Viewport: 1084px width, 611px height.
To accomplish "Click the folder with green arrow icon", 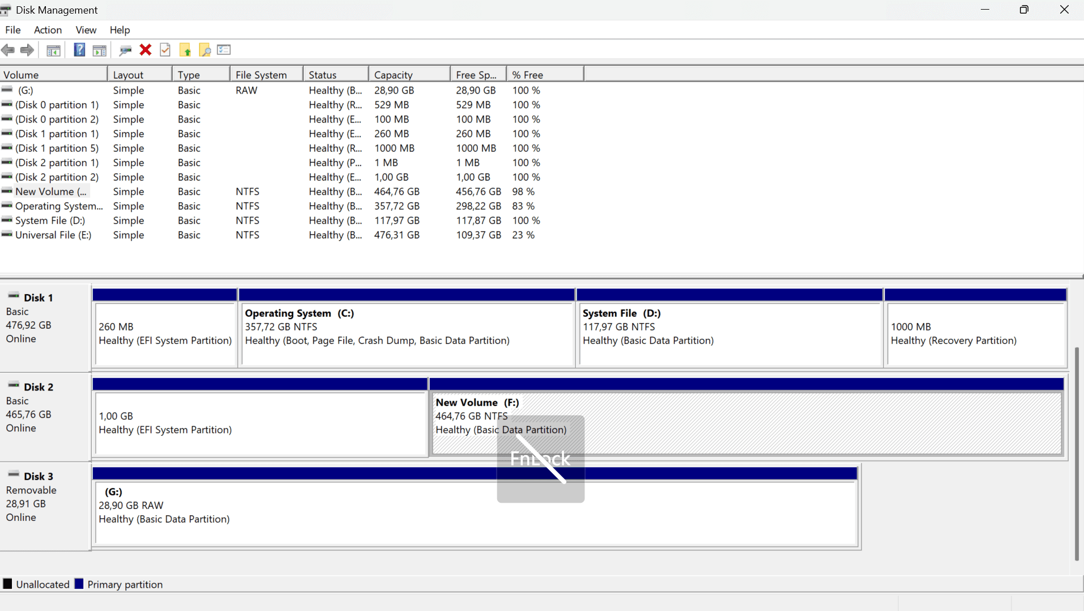I will pos(185,50).
